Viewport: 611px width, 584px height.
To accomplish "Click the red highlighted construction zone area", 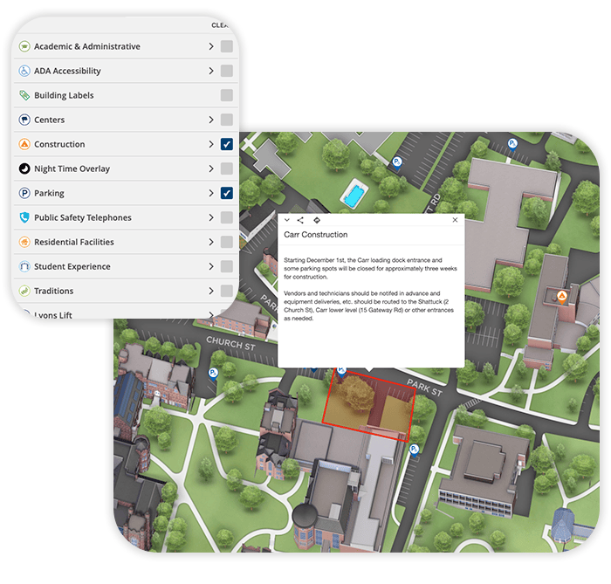I will point(368,406).
